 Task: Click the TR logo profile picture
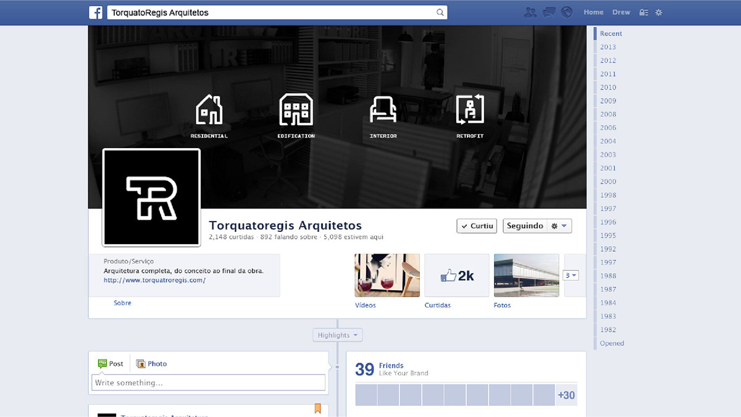(x=151, y=197)
